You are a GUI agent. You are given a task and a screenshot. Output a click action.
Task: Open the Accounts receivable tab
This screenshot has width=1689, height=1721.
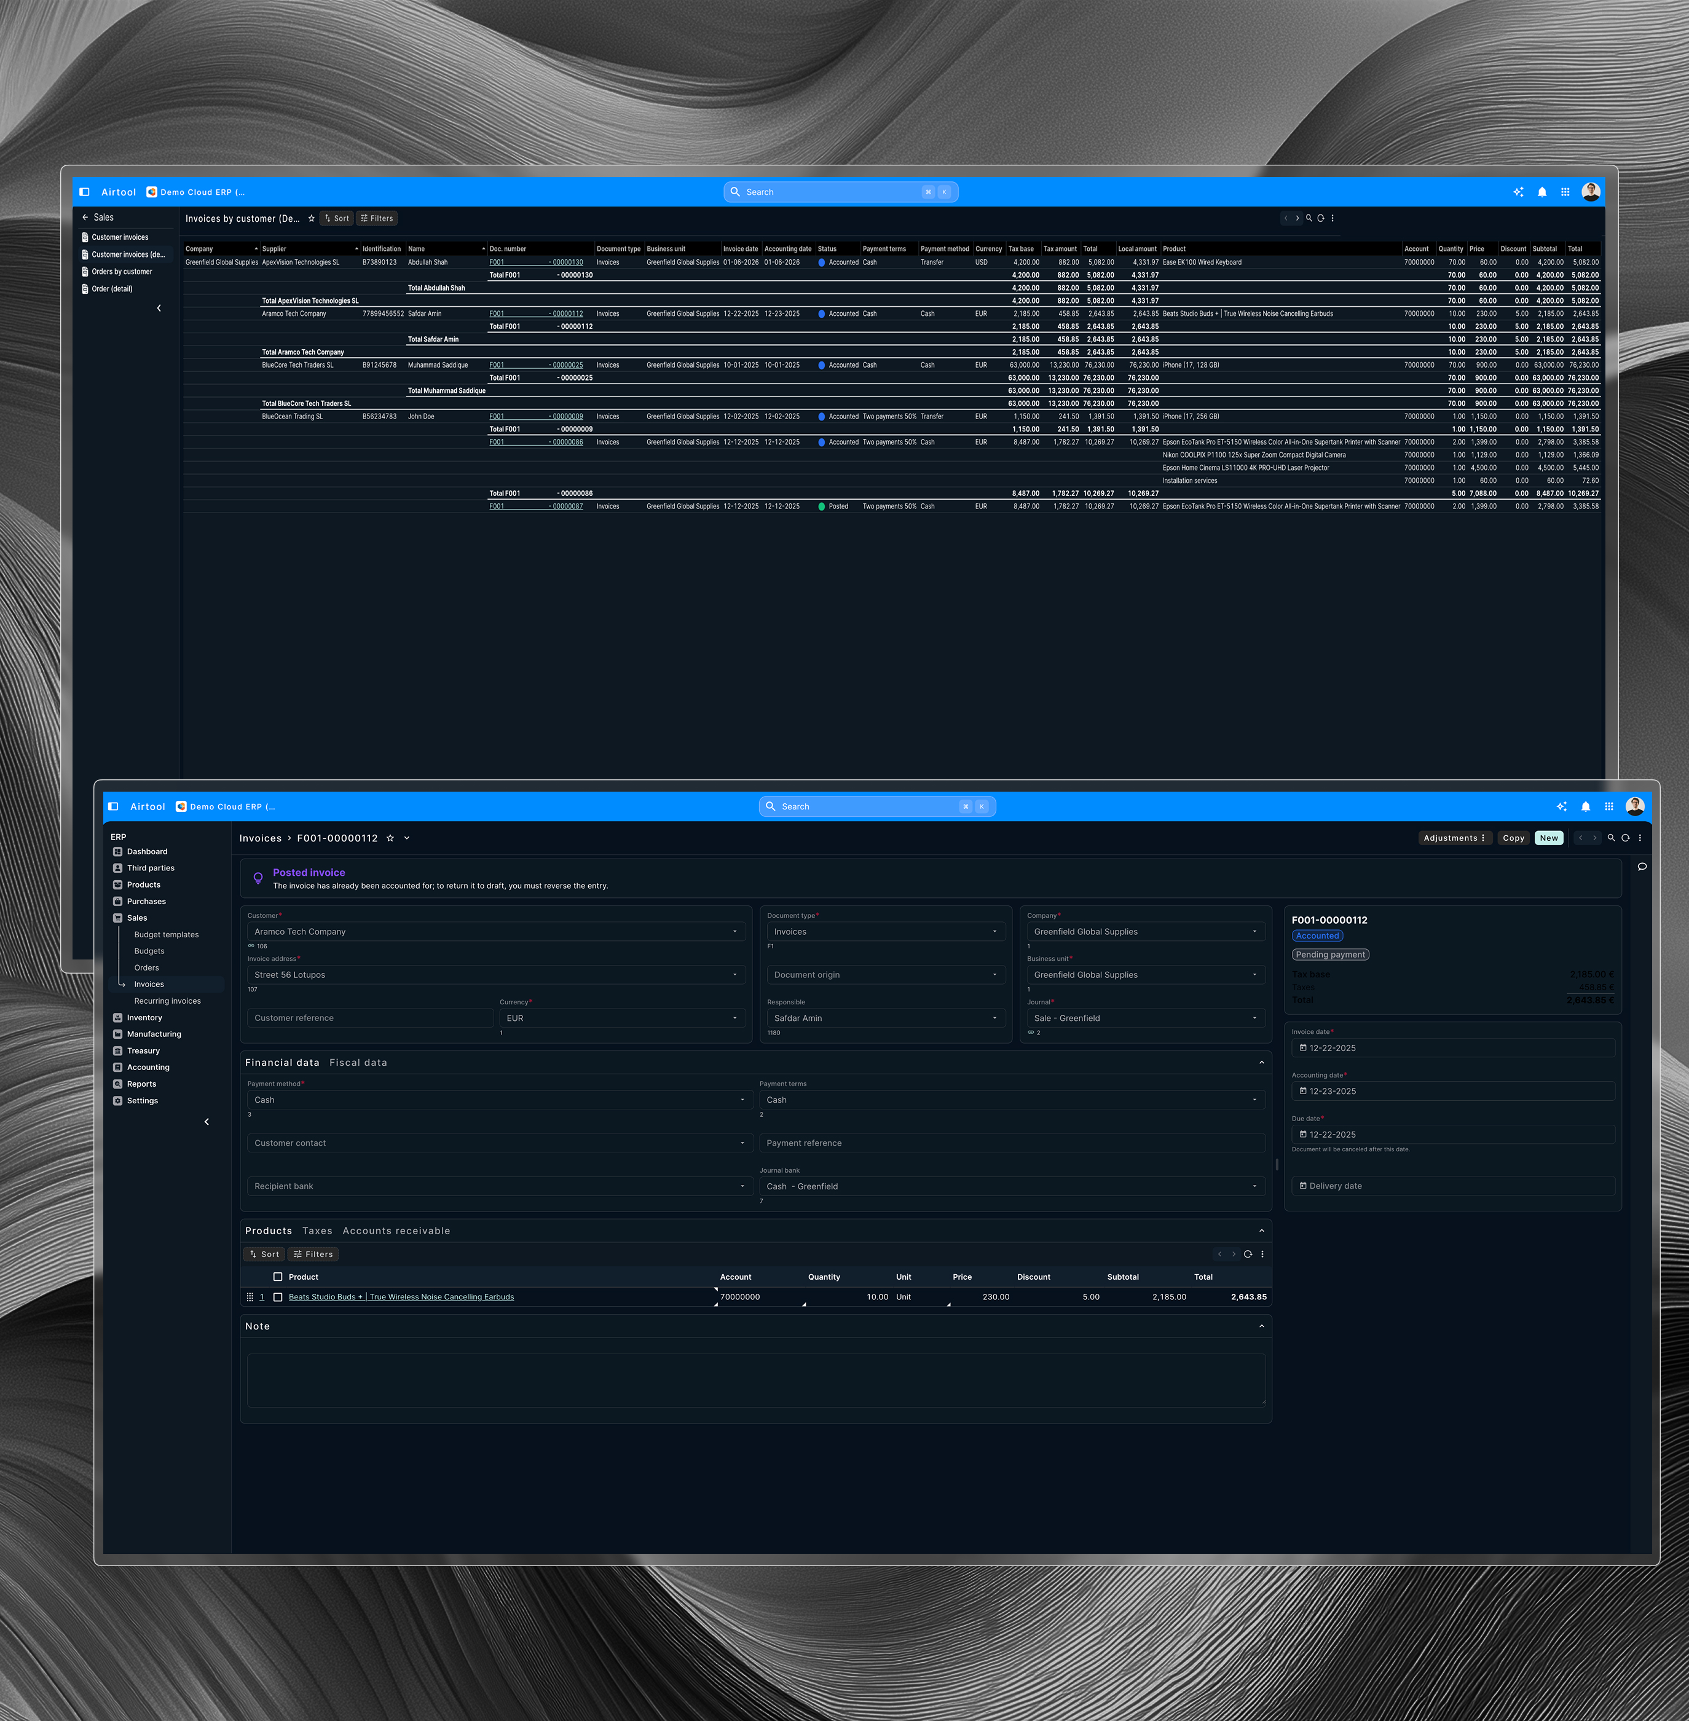[396, 1231]
